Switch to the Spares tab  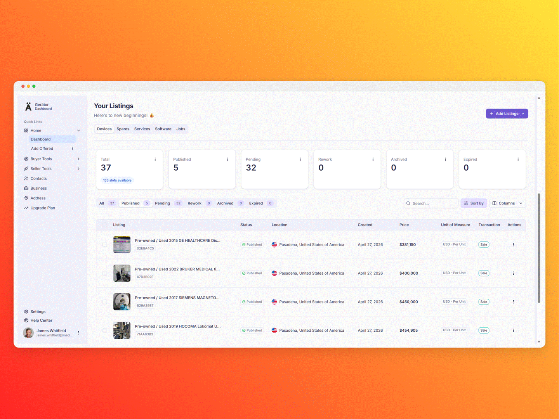(123, 129)
